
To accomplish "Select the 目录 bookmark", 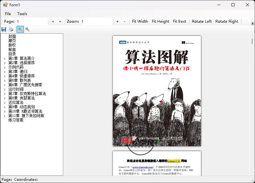I will [x=12, y=54].
